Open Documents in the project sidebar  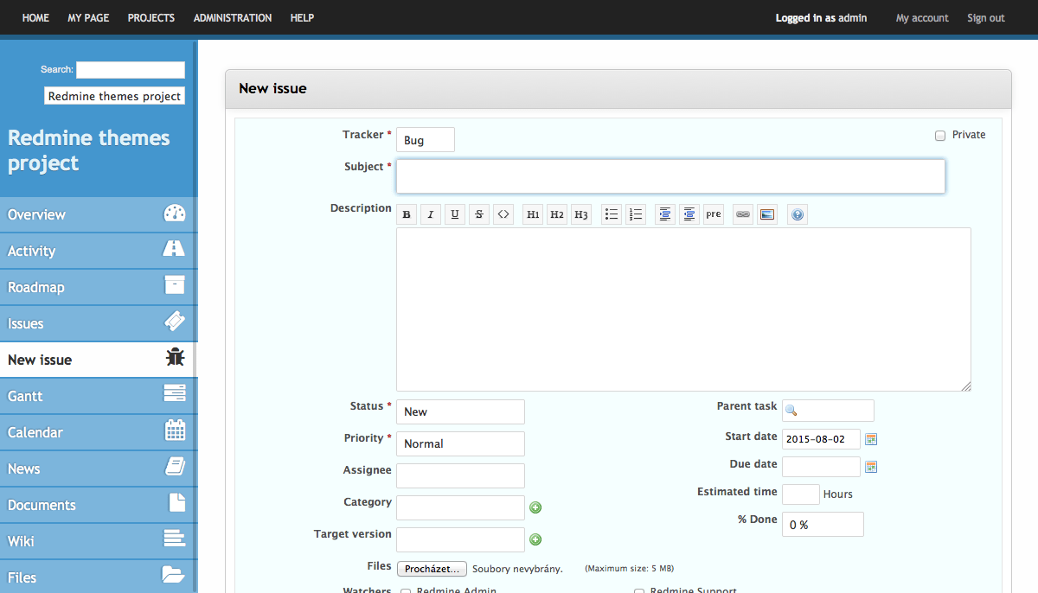pyautogui.click(x=99, y=505)
